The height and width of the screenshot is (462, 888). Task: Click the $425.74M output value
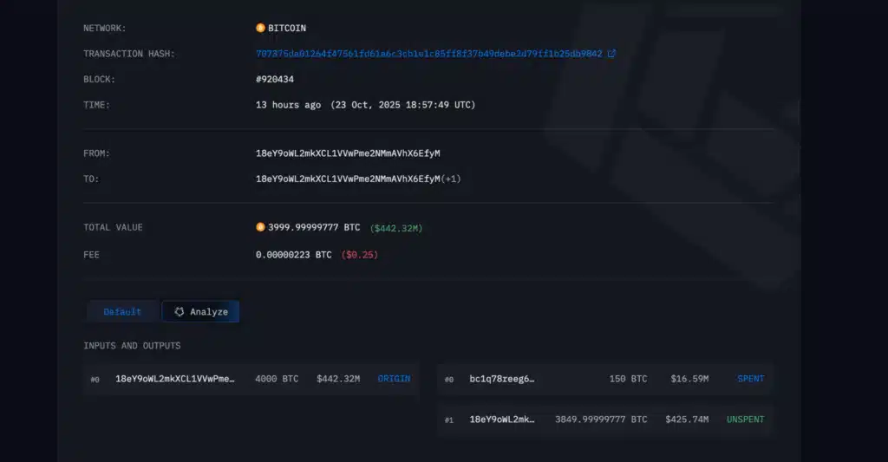pos(687,420)
